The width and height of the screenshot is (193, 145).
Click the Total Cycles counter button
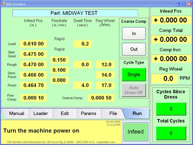[x=171, y=133]
